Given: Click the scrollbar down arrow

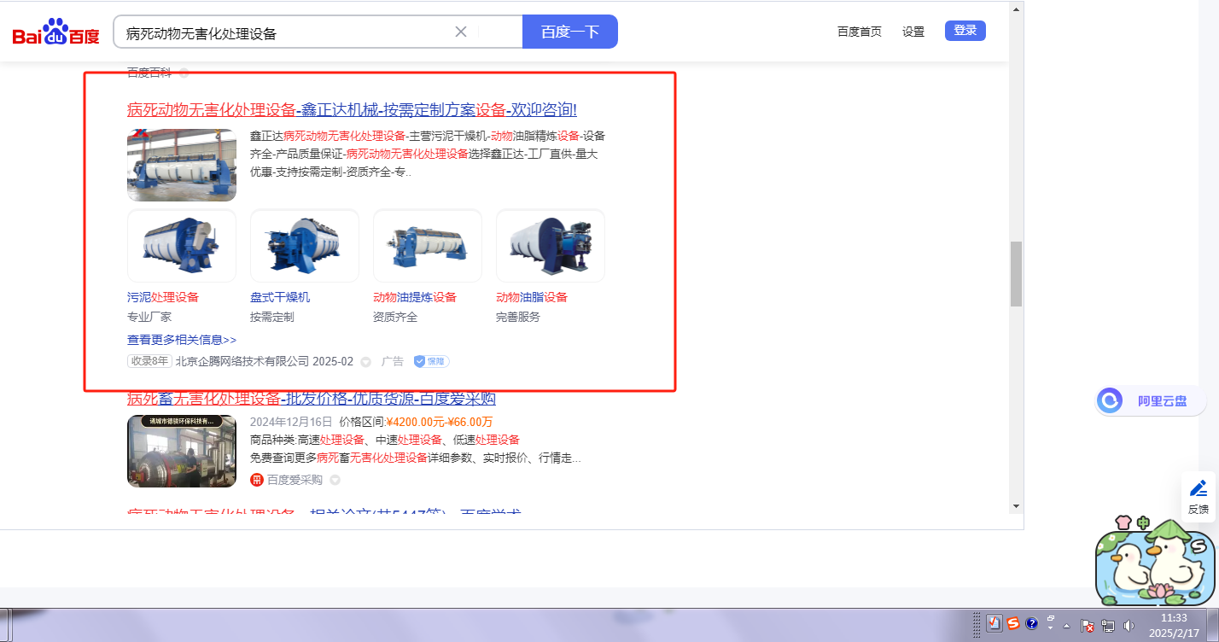Looking at the screenshot, I should pyautogui.click(x=1016, y=505).
